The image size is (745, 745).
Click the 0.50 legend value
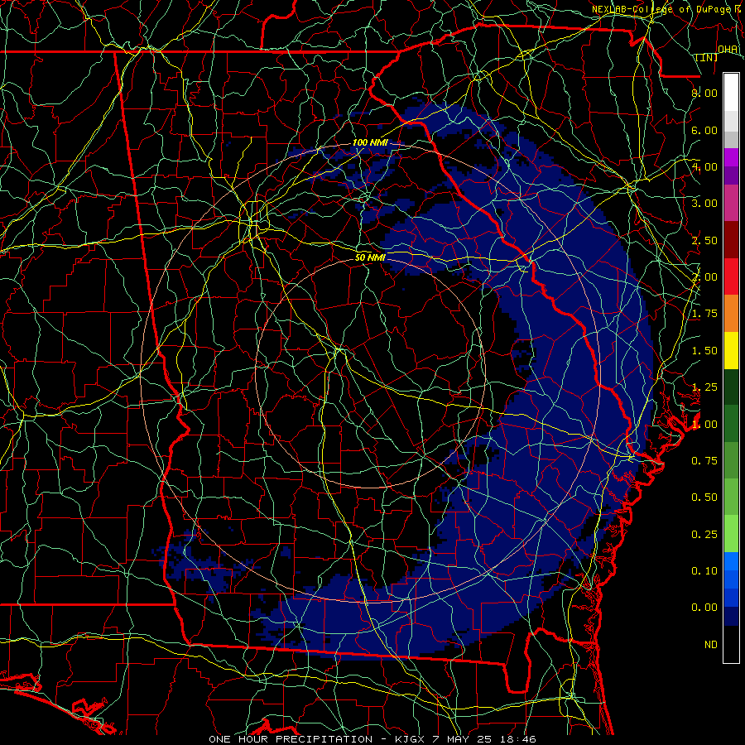tap(704, 497)
